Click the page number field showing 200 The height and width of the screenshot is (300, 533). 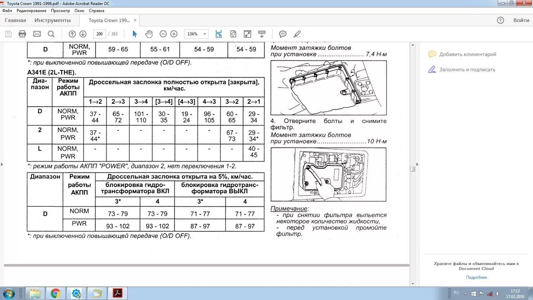pos(99,34)
